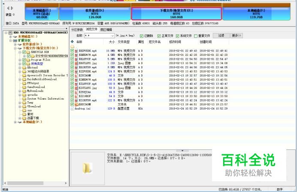The height and width of the screenshot is (192, 297).
Task: Select the BaiduNetdiskDownload folder in the tree
Action: (42, 79)
